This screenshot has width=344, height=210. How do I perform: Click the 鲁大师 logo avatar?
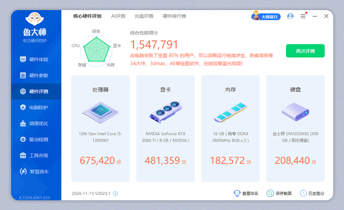35,19
